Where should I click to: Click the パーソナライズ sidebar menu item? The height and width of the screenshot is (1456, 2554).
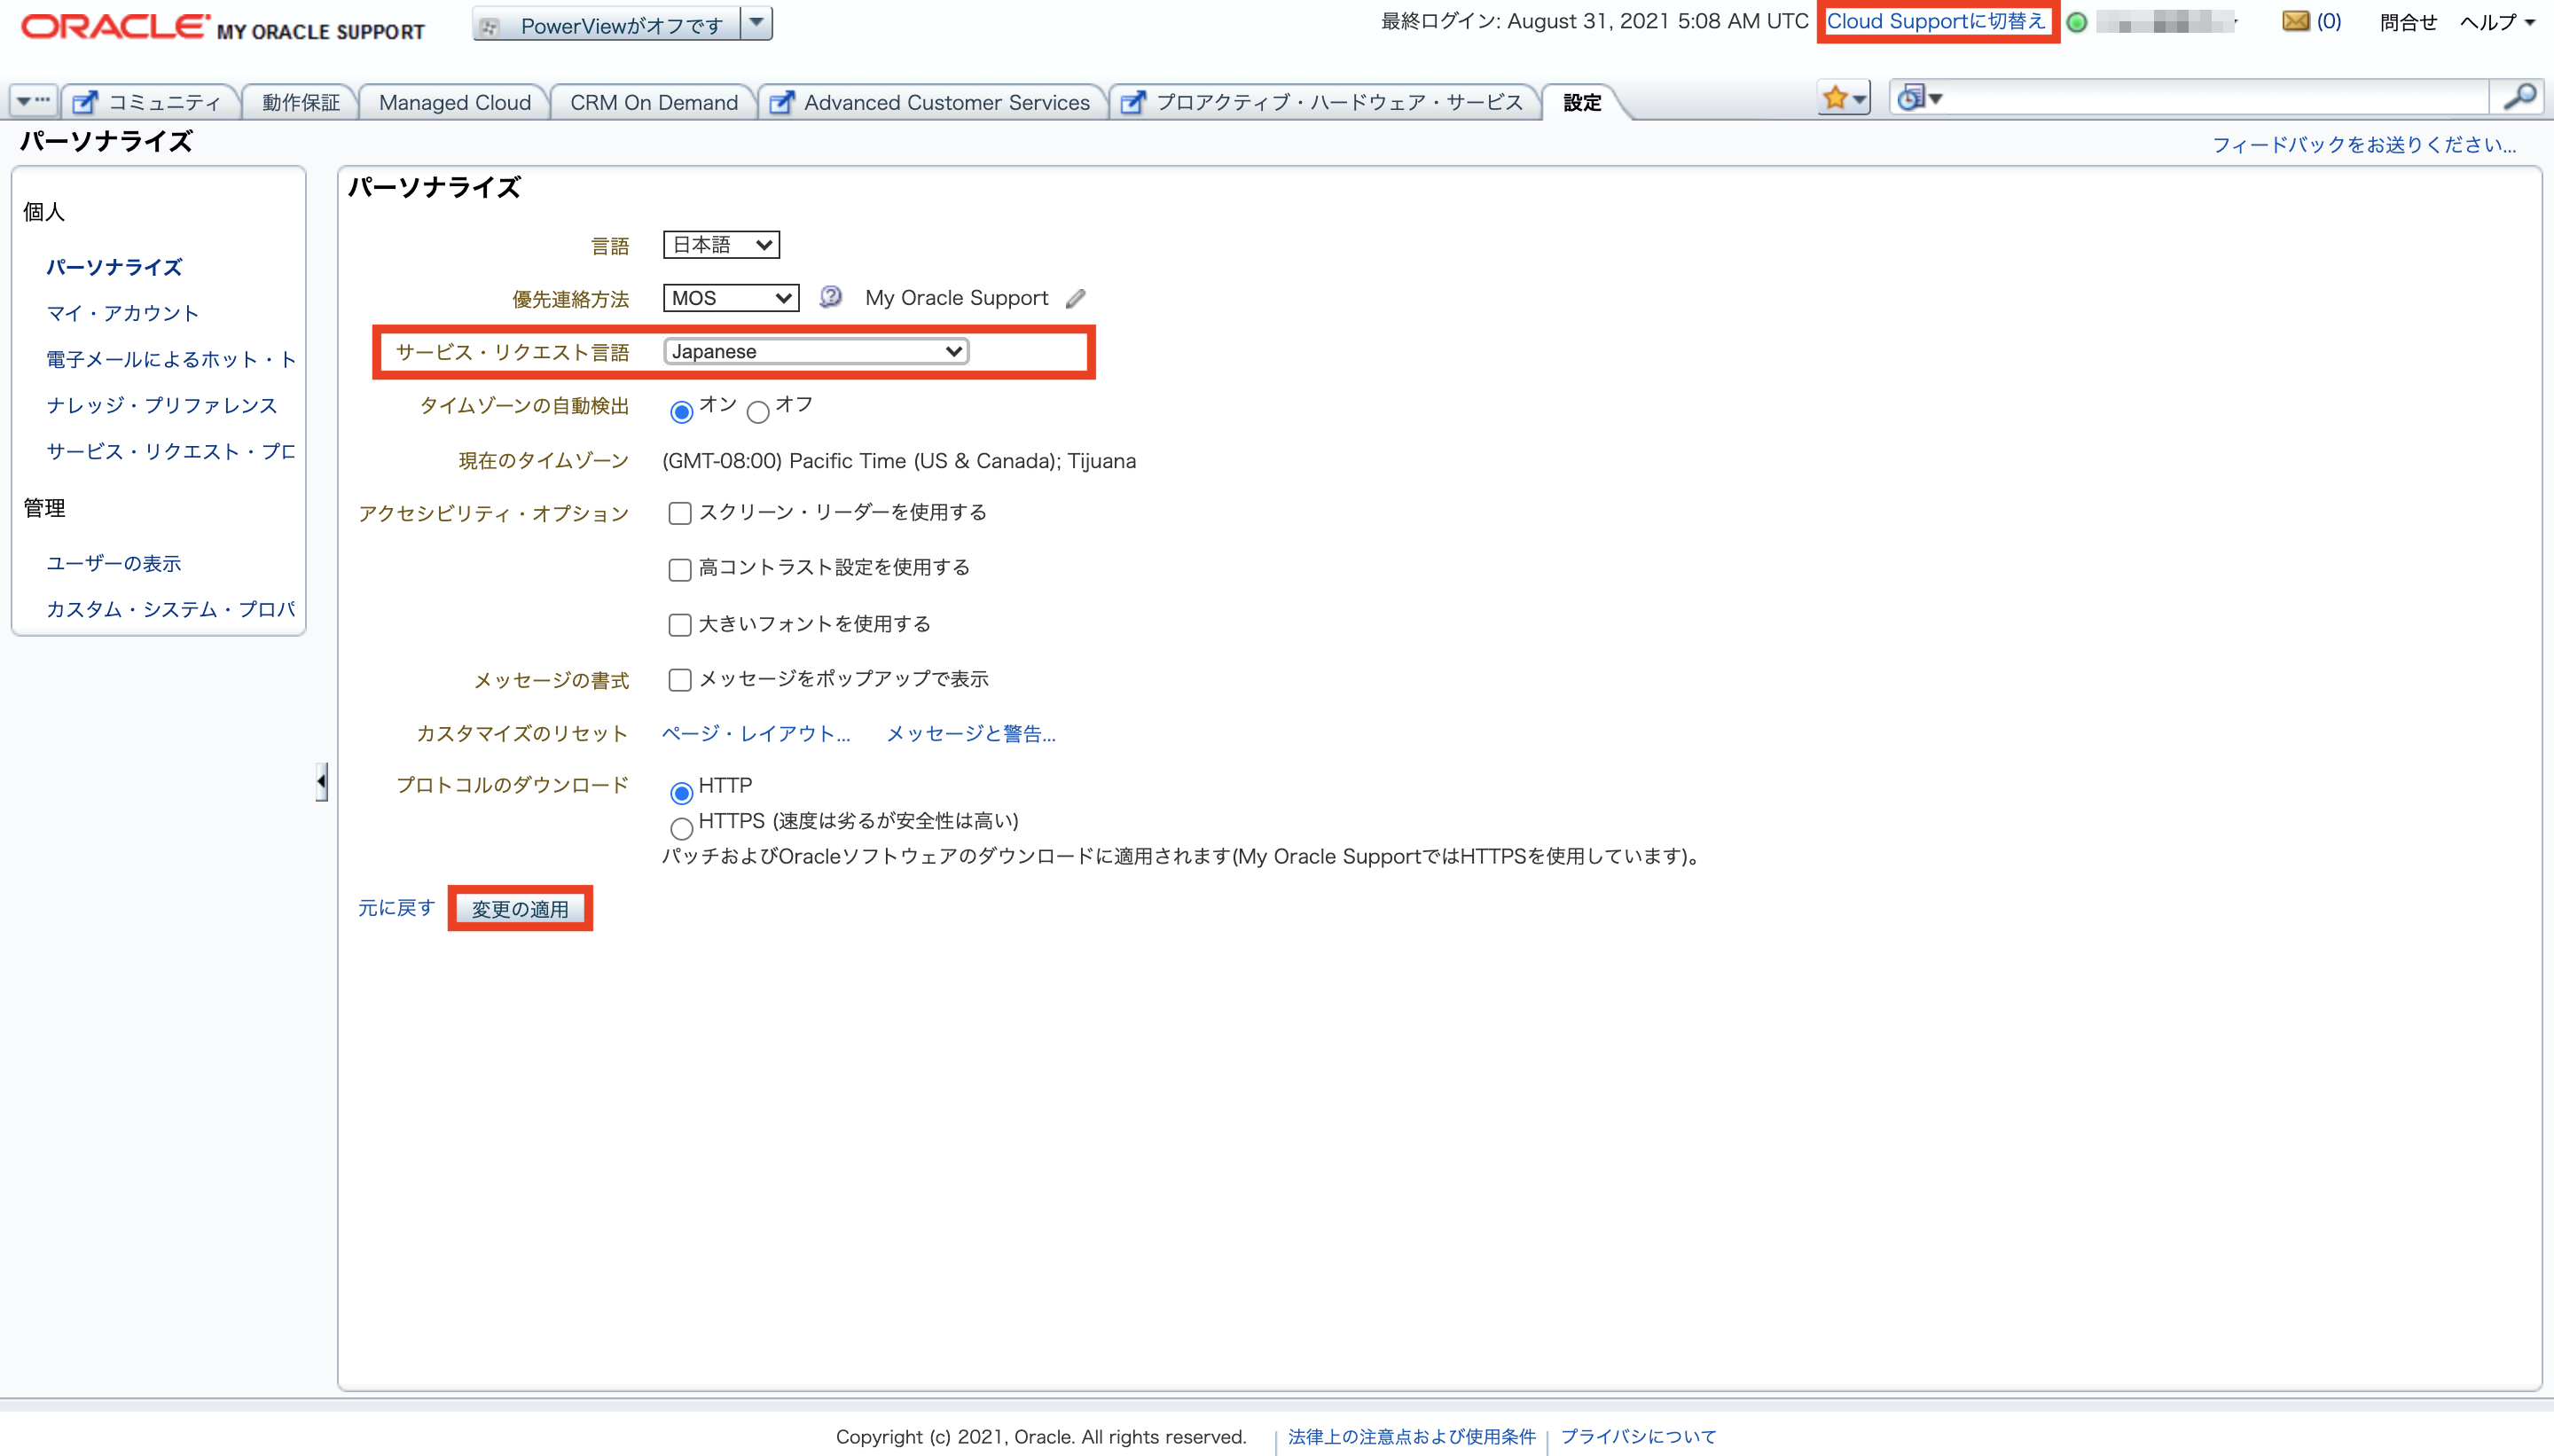click(113, 267)
